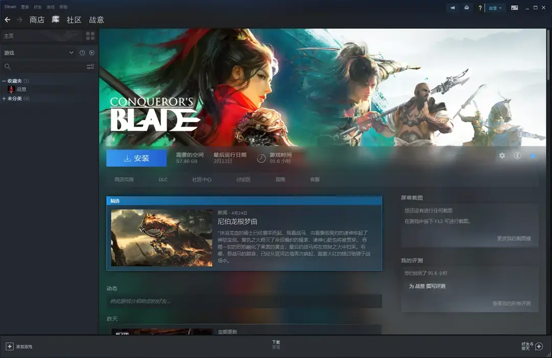Open the 下载 管理 downloads manager

(x=276, y=345)
